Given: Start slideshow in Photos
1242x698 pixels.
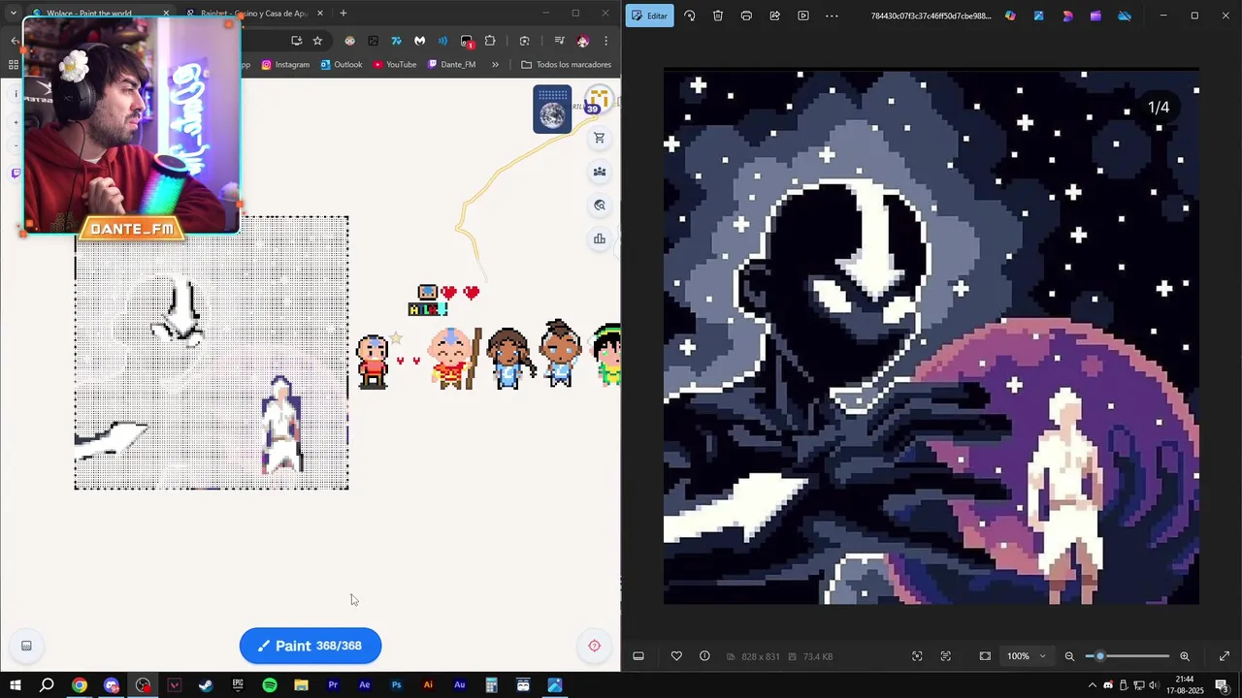Looking at the screenshot, I should tap(802, 16).
